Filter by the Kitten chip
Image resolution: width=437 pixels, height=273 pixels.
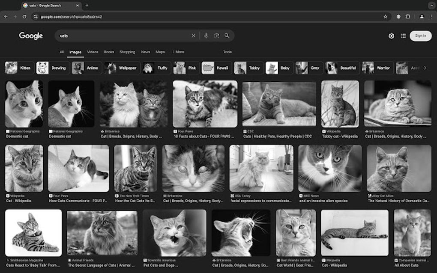[19, 68]
